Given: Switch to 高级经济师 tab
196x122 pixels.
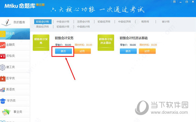Looking at the screenshot, I should pyautogui.click(x=42, y=27).
